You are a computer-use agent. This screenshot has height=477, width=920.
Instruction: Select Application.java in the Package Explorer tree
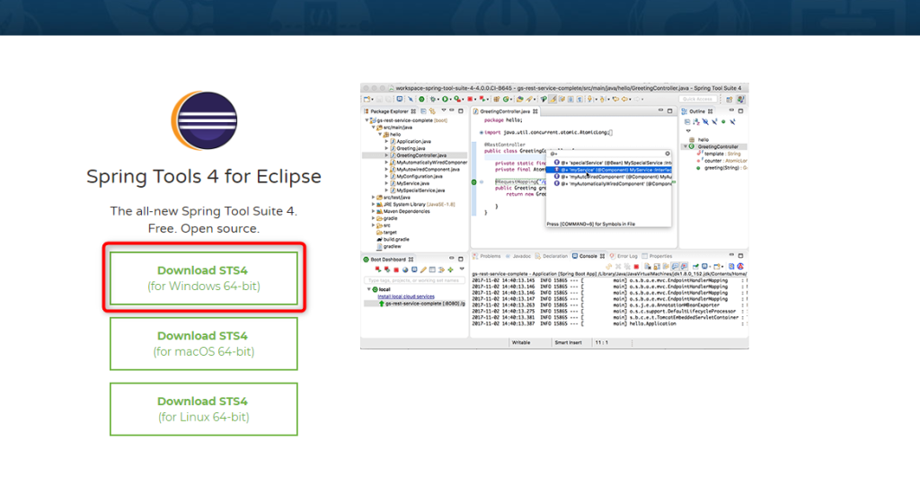click(411, 141)
